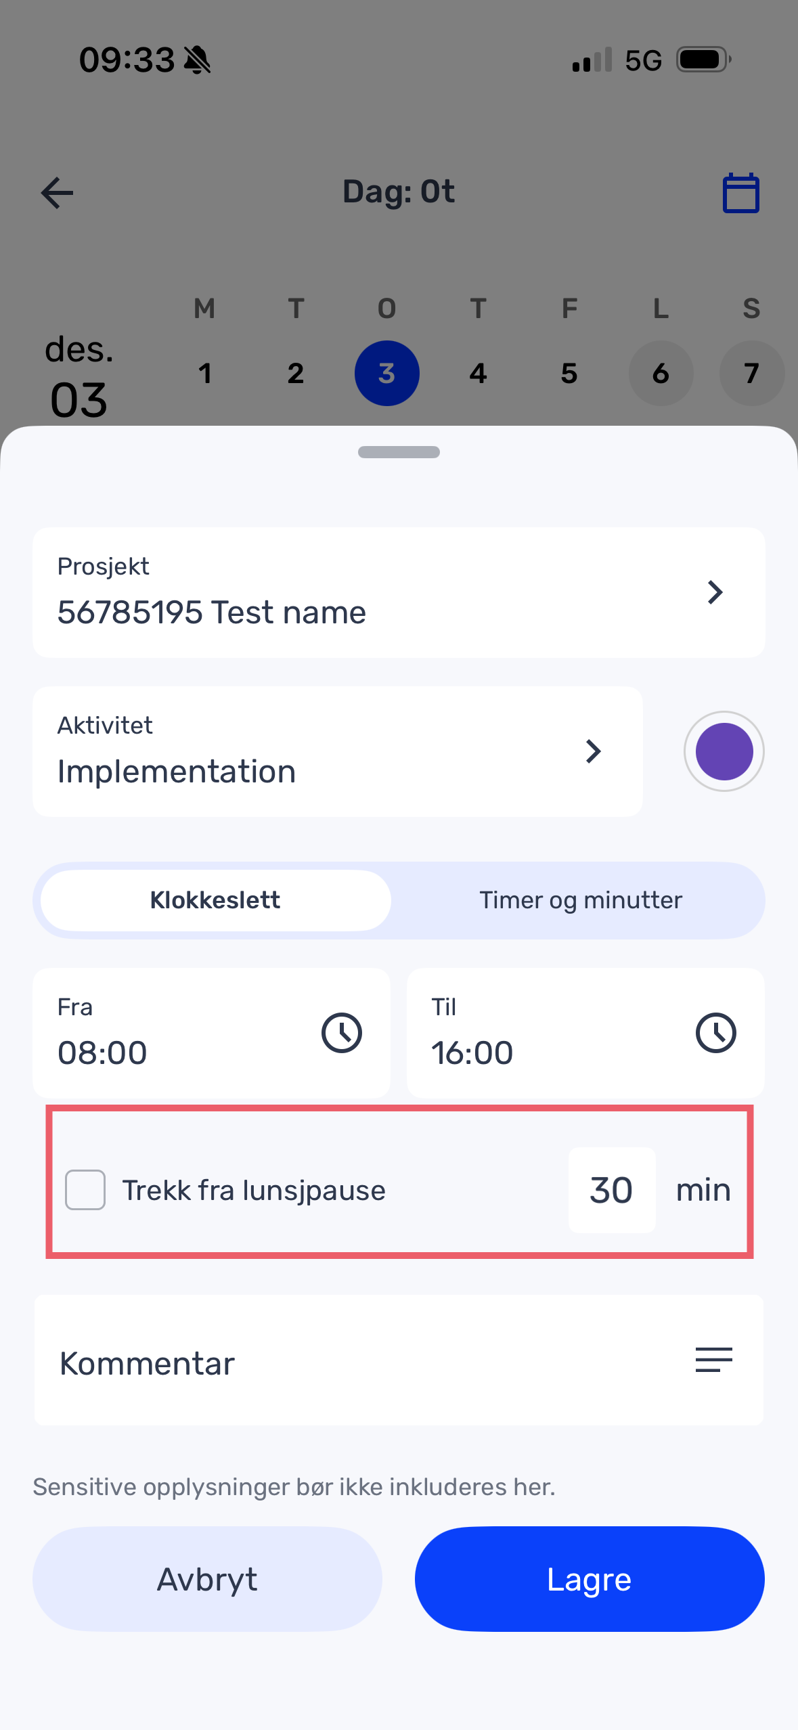Image resolution: width=798 pixels, height=1730 pixels.
Task: Tap the Lagre button
Action: [590, 1579]
